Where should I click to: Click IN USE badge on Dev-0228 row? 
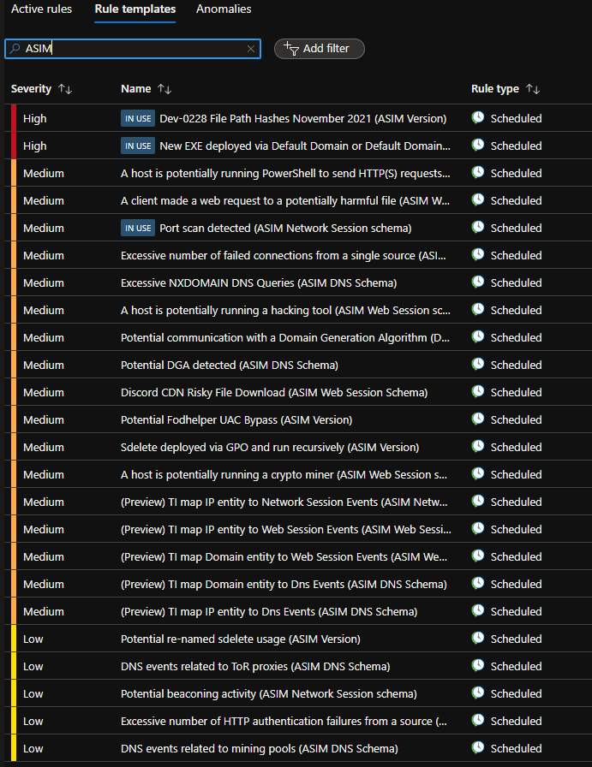(x=138, y=118)
